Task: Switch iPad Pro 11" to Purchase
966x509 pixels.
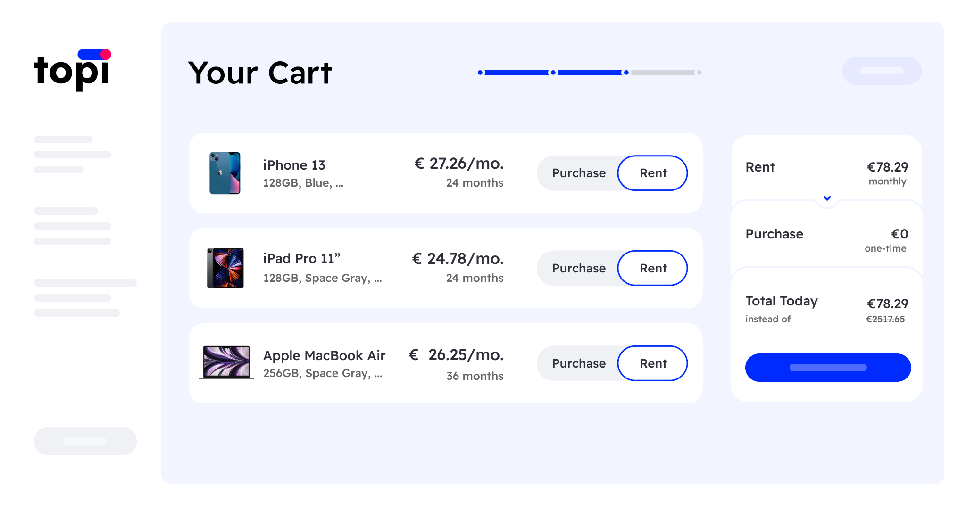Action: [579, 268]
